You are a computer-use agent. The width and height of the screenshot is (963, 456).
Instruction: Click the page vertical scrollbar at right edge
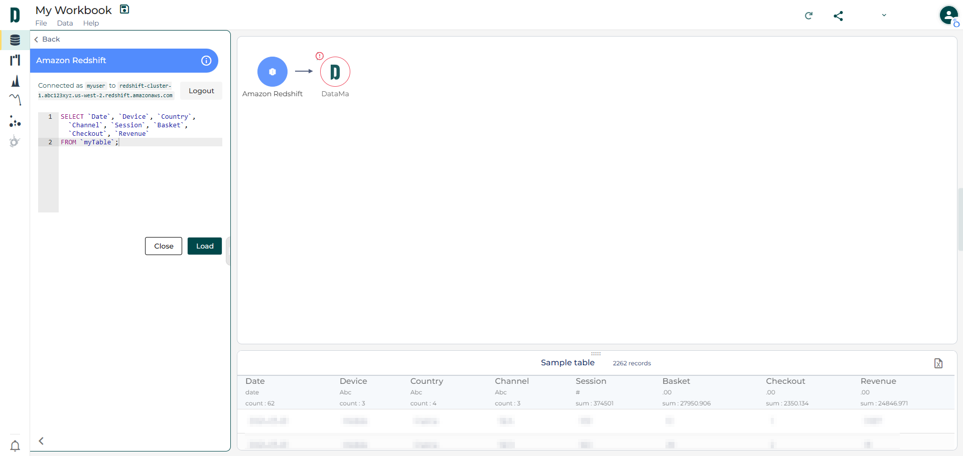960,219
